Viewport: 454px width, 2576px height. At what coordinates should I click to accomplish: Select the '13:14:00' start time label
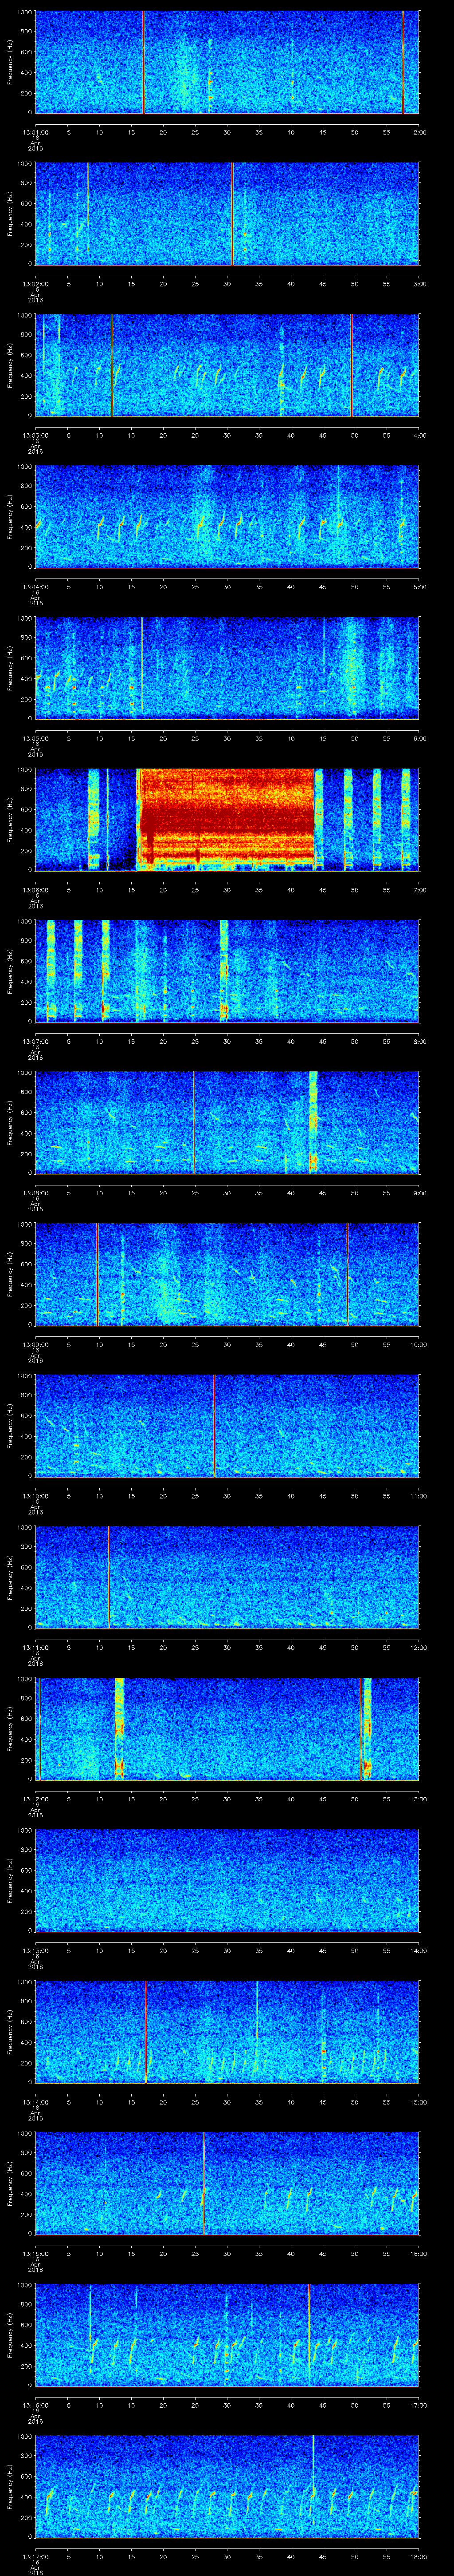(35, 2102)
